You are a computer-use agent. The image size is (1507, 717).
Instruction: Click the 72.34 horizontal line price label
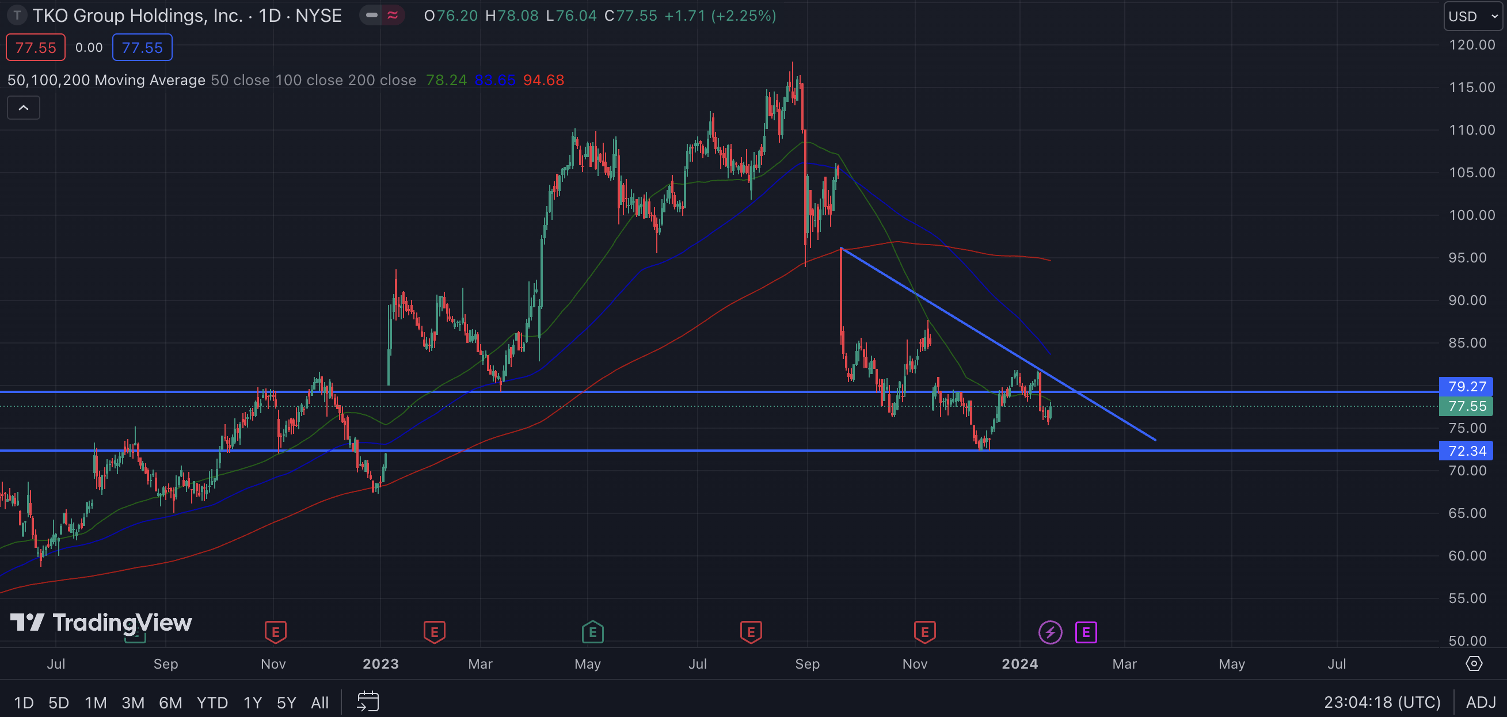(x=1466, y=451)
